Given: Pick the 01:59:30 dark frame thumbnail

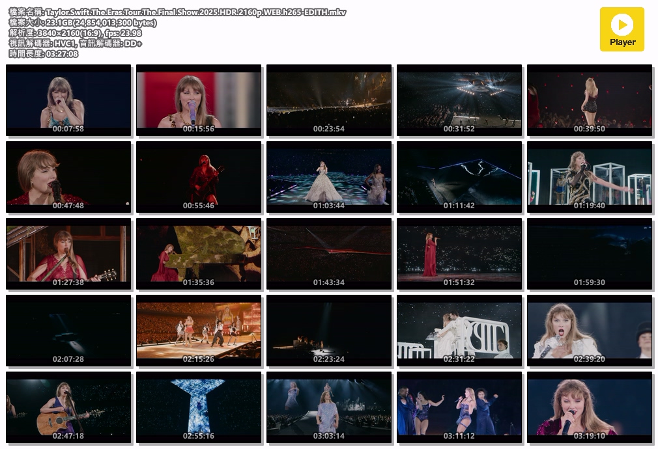Looking at the screenshot, I should tap(590, 254).
